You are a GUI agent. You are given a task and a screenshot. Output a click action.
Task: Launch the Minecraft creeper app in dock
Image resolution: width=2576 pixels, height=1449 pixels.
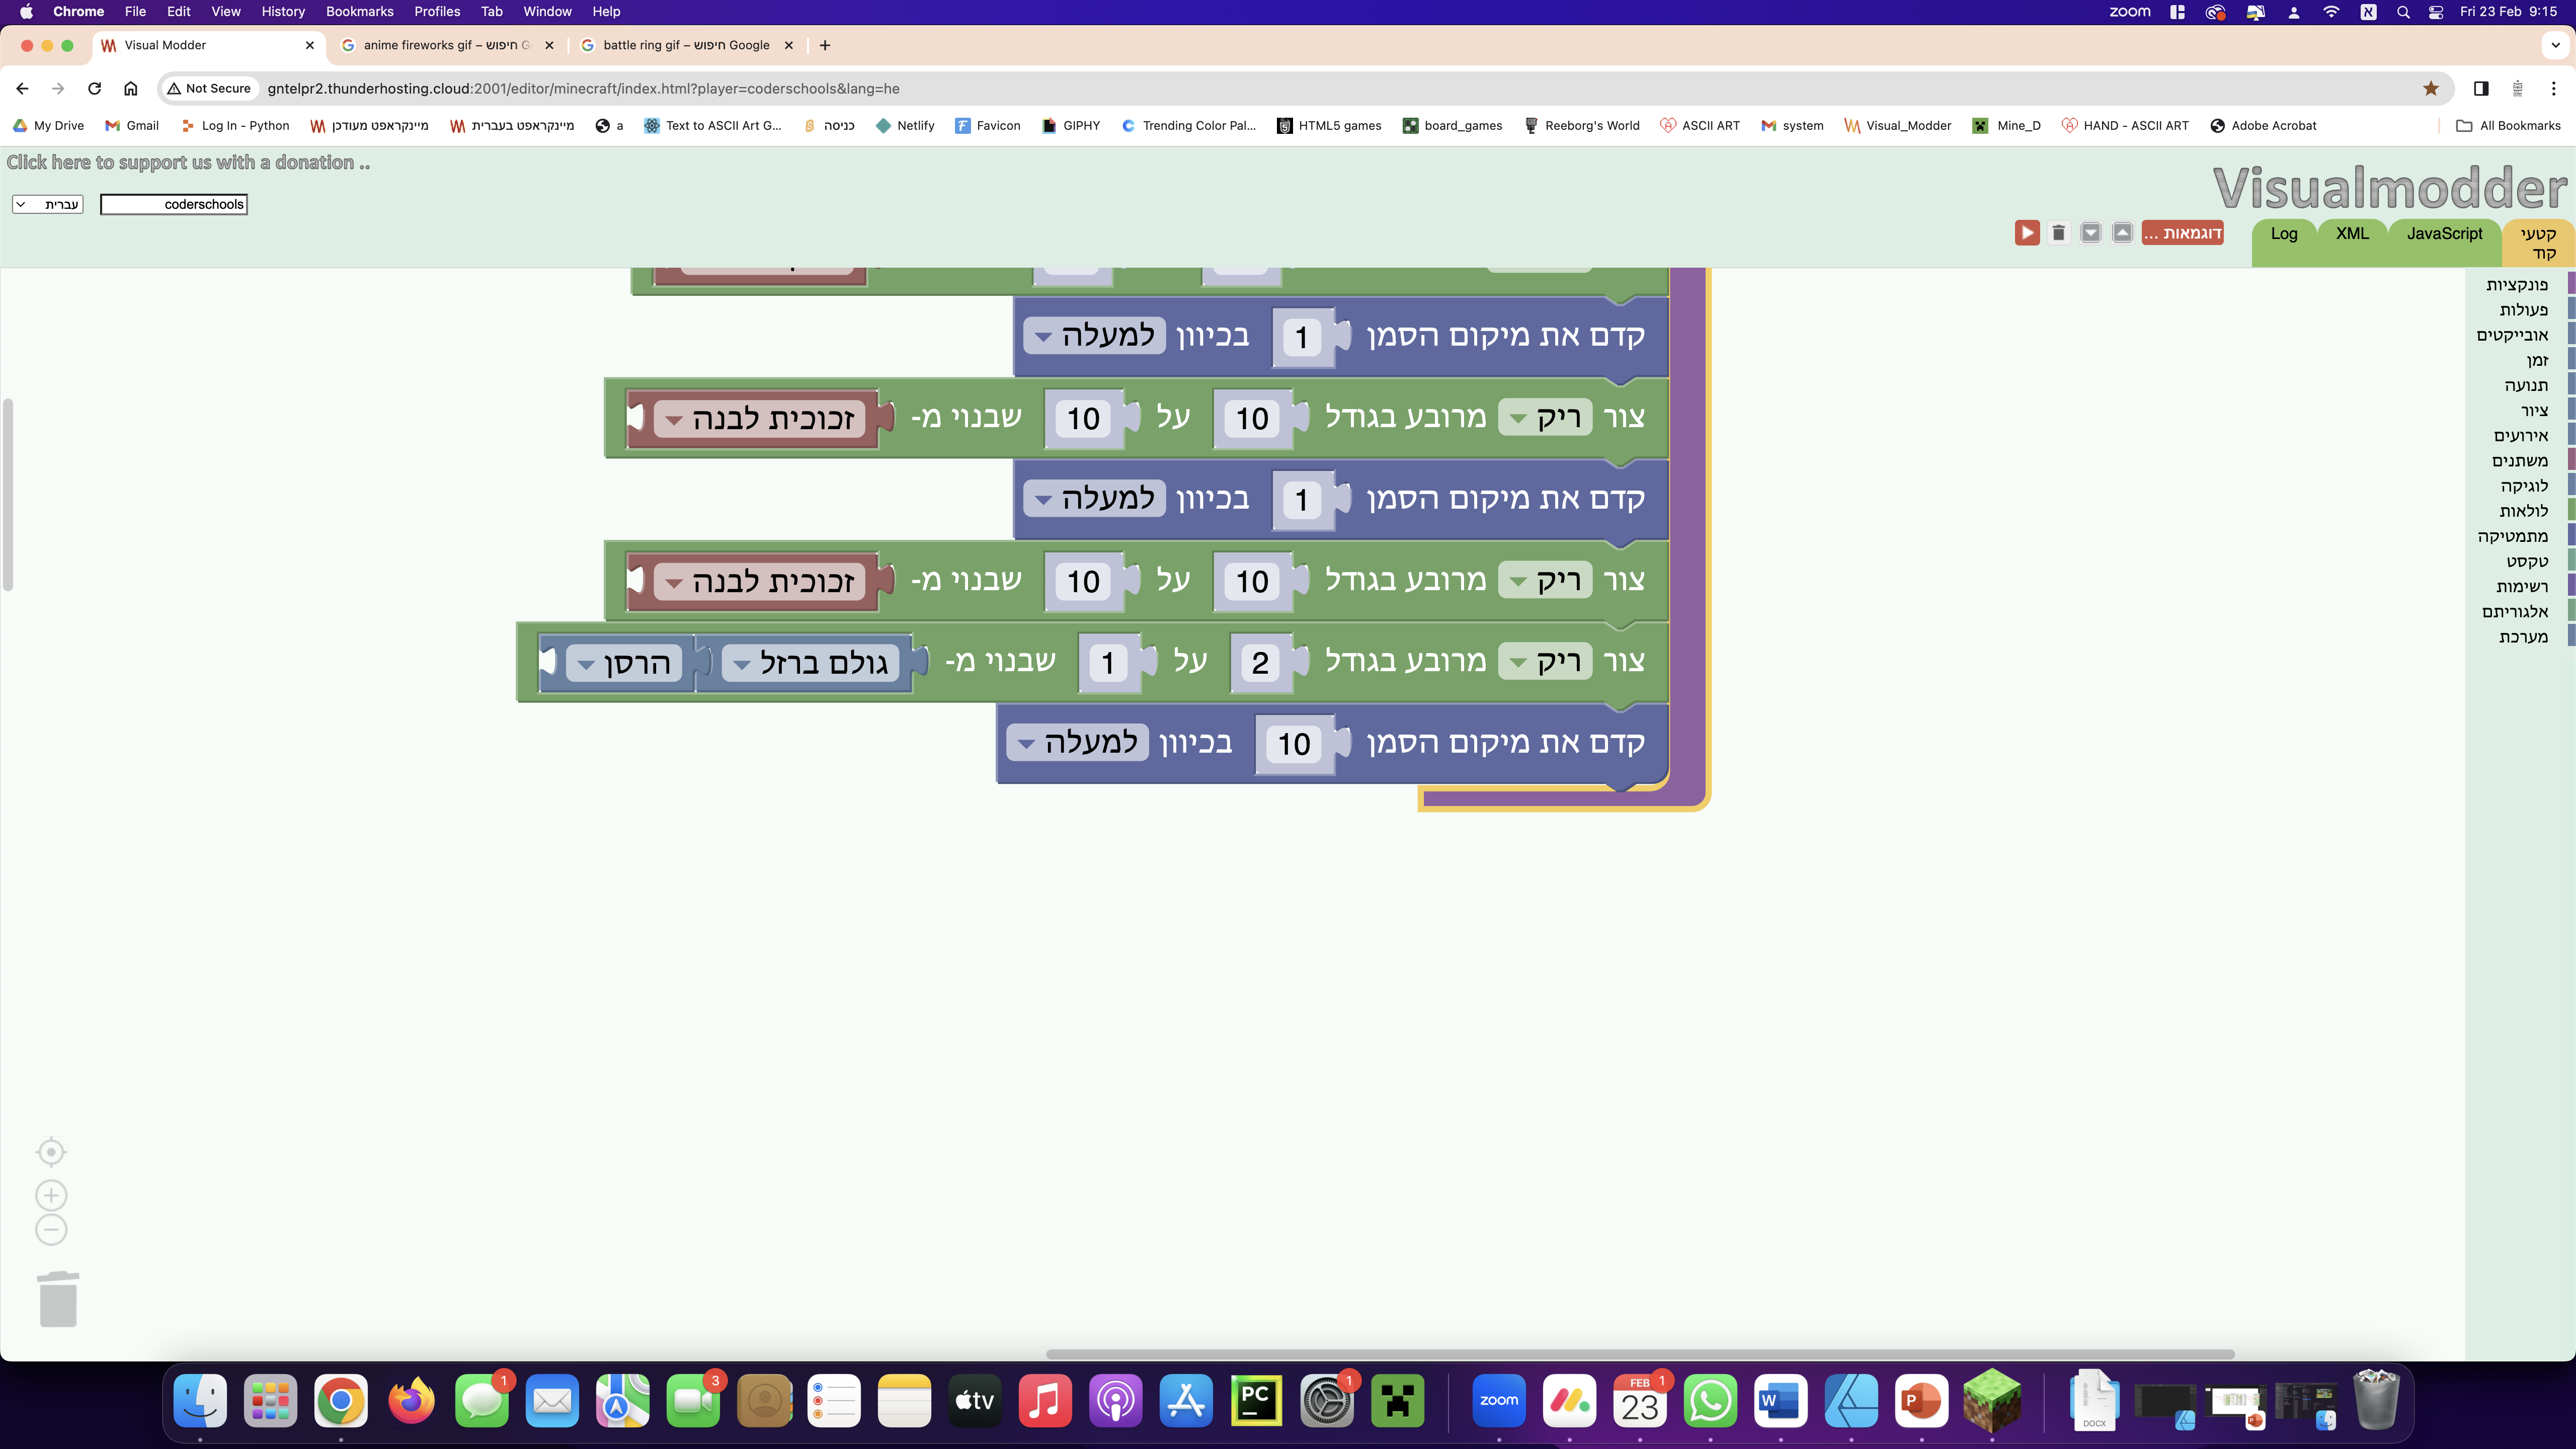point(1397,1401)
